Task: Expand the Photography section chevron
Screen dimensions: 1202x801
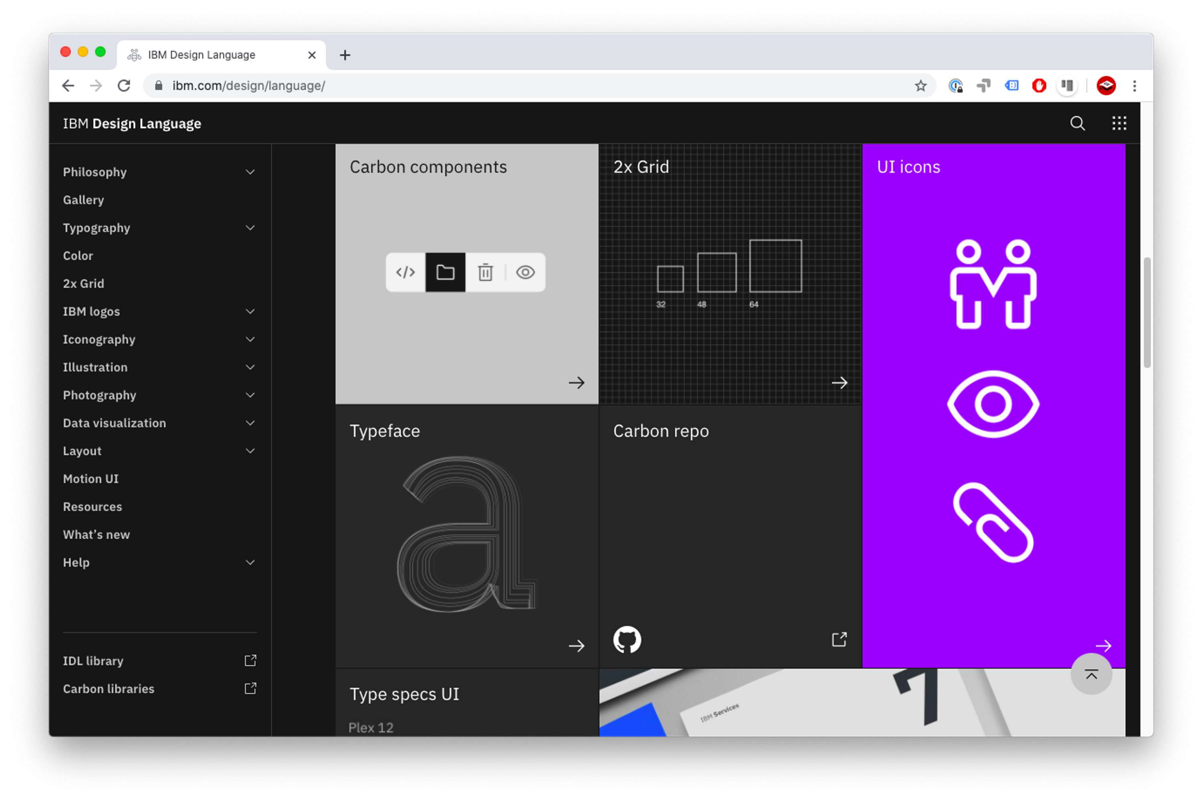Action: point(250,395)
